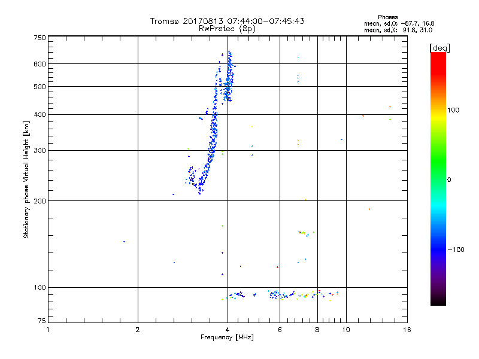Click the isolated red data point near 6 MHz
479x359 pixels.
[277, 267]
